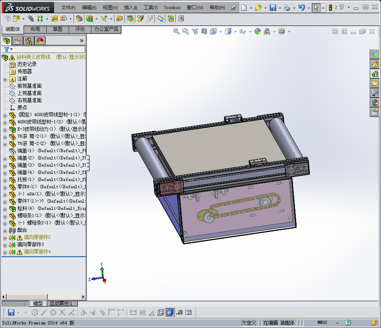Expand the 配合 (Mates) tree node

[5, 230]
